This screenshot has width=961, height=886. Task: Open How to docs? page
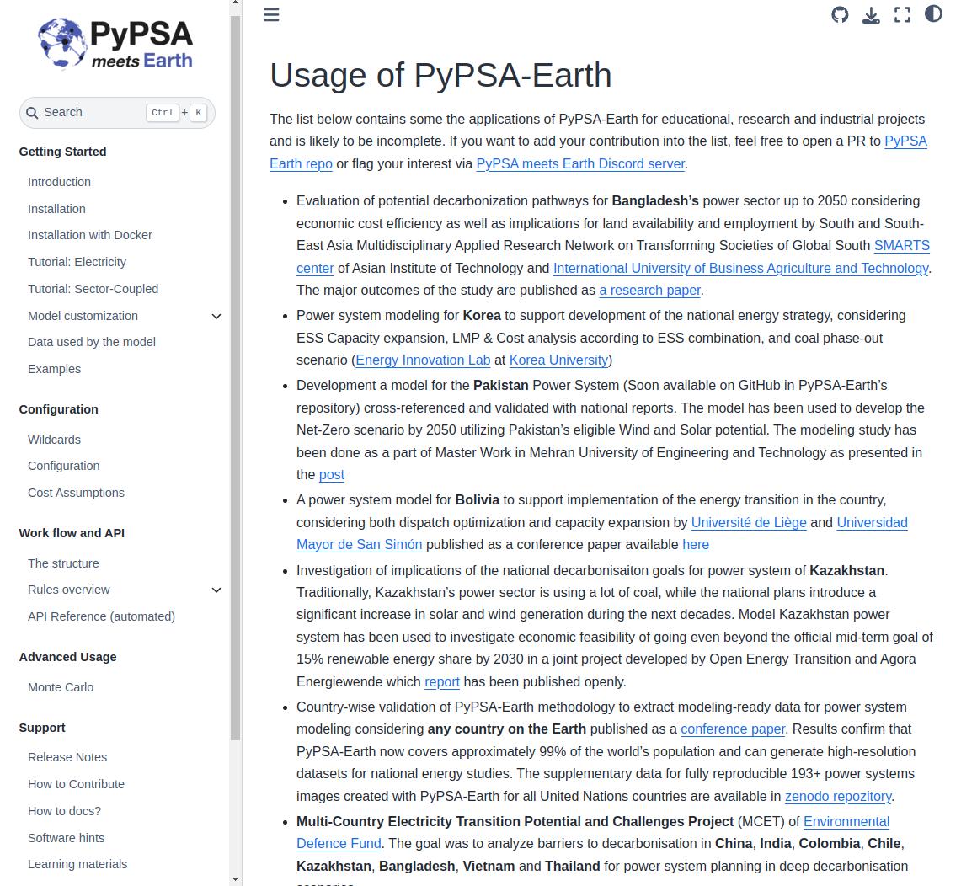click(64, 811)
